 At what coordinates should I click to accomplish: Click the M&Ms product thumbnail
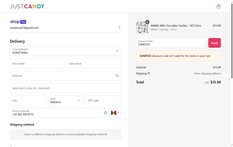click(142, 27)
